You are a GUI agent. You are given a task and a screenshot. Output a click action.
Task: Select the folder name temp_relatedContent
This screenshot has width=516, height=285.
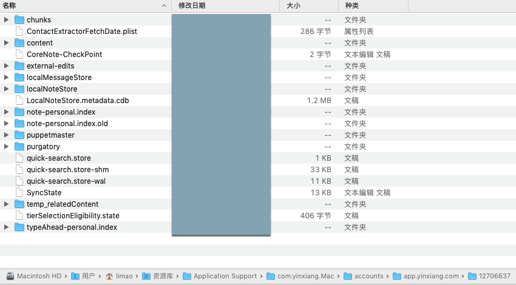coord(63,204)
